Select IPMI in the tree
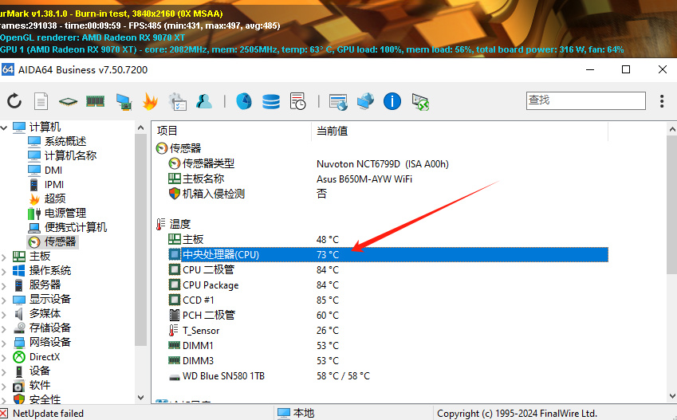The height and width of the screenshot is (420, 677). pyautogui.click(x=54, y=185)
